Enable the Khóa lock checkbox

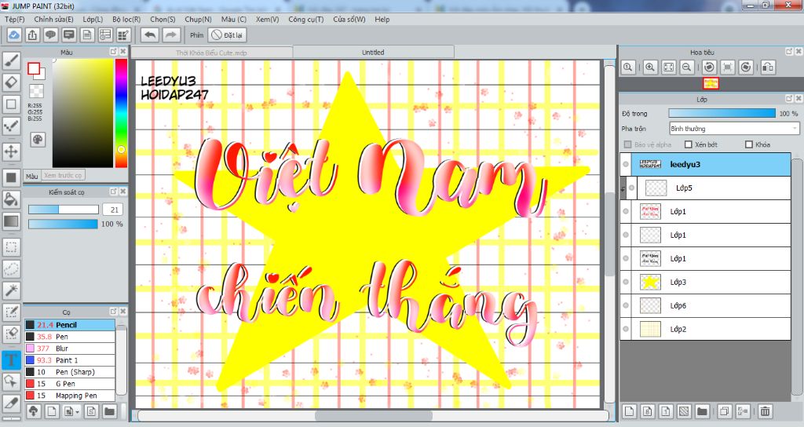pyautogui.click(x=748, y=144)
